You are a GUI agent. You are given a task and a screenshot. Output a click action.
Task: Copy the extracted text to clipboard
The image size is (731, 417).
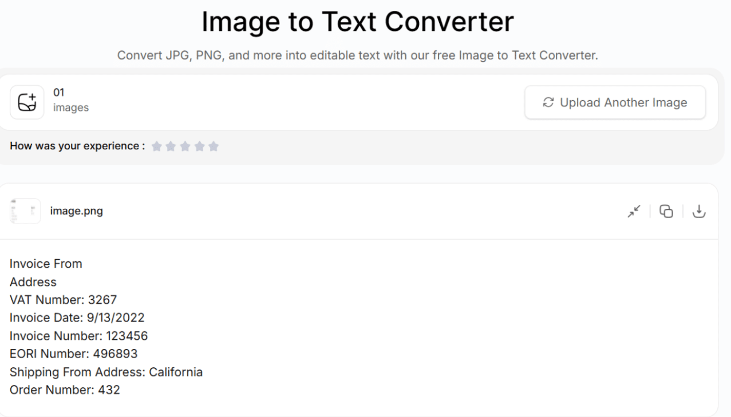pyautogui.click(x=666, y=212)
